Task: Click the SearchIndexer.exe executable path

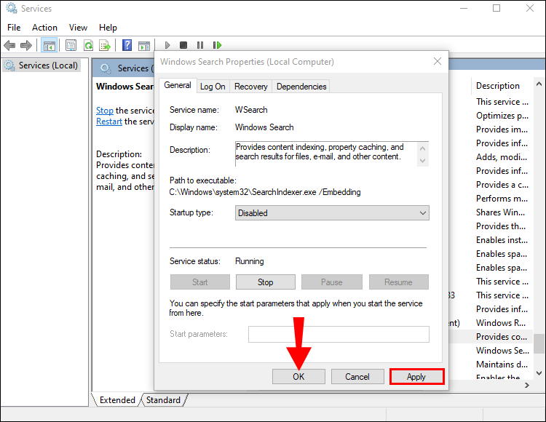Action: pos(265,192)
